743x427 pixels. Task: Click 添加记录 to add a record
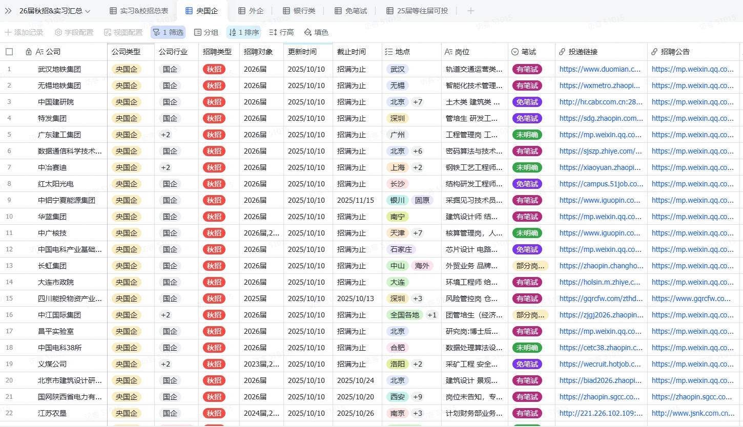coord(24,32)
